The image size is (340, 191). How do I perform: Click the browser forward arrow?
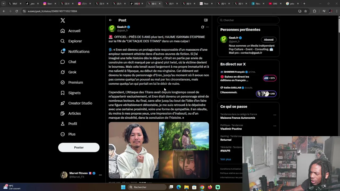[10, 11]
